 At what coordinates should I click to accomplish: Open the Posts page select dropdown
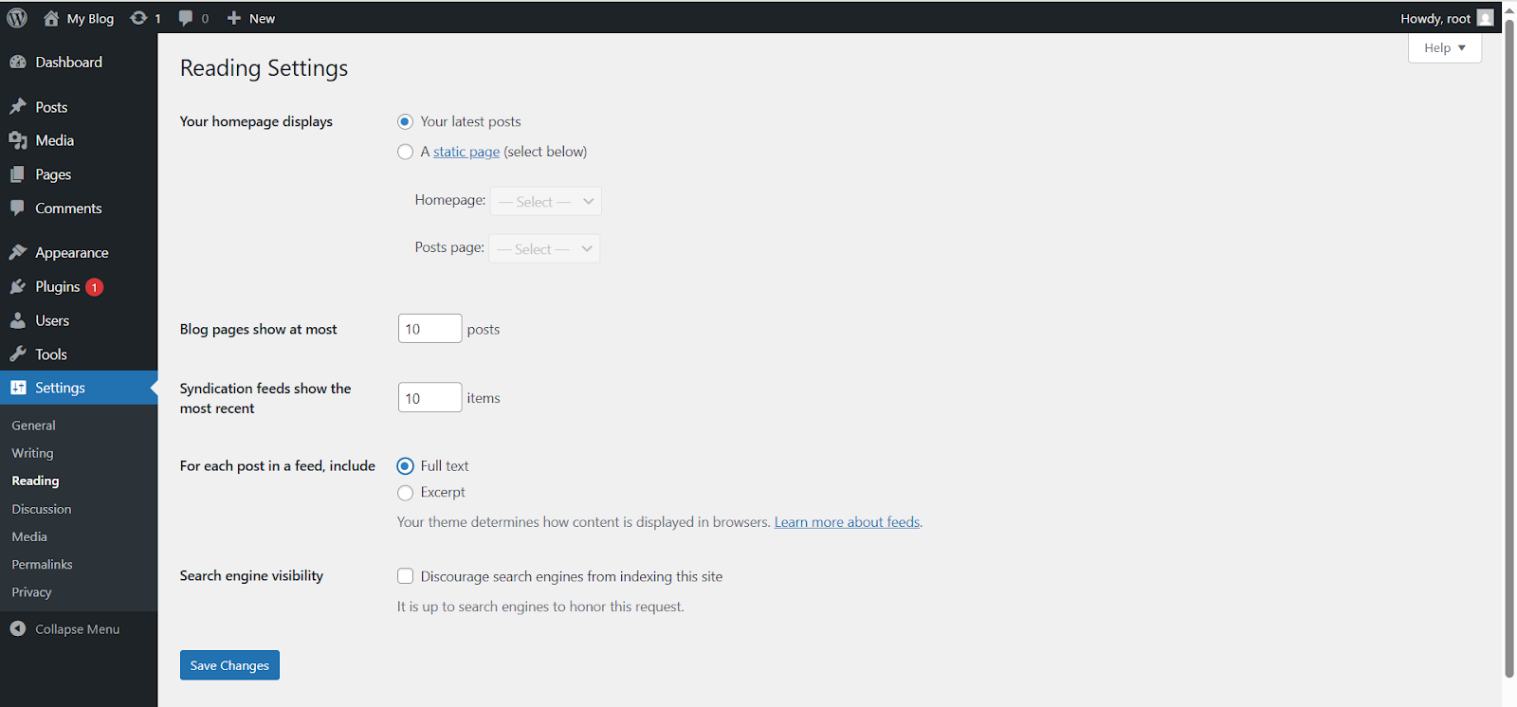544,248
